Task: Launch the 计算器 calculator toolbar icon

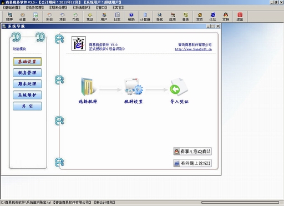Action: click(x=145, y=17)
